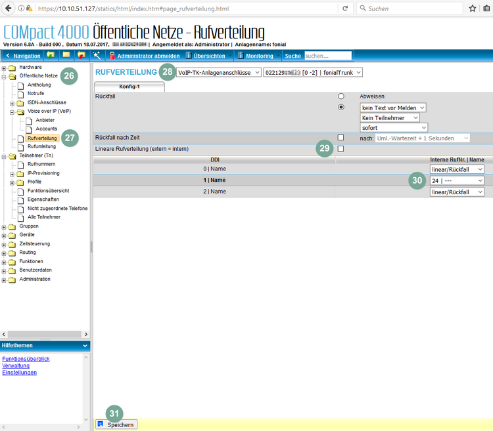This screenshot has width=493, height=431.
Task: Open the browser library icon
Action: (x=486, y=9)
